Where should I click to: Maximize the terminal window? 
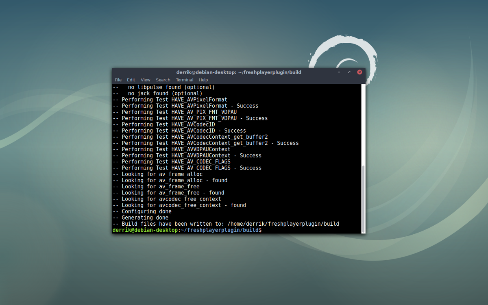(x=349, y=72)
